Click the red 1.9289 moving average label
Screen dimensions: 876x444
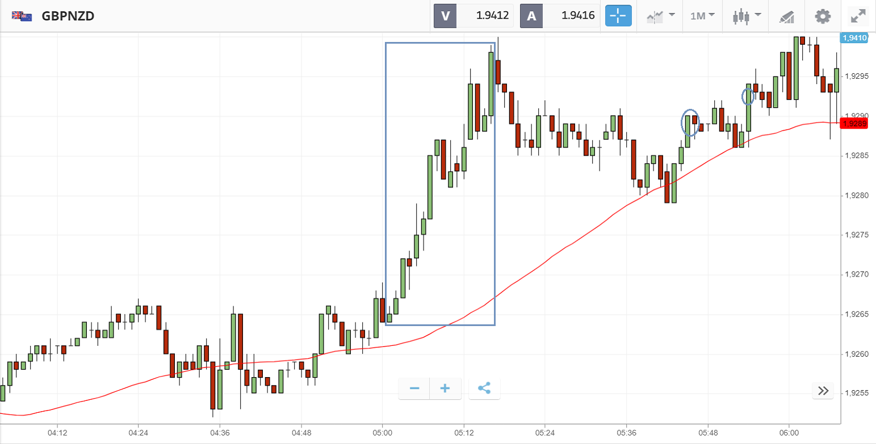click(x=854, y=124)
